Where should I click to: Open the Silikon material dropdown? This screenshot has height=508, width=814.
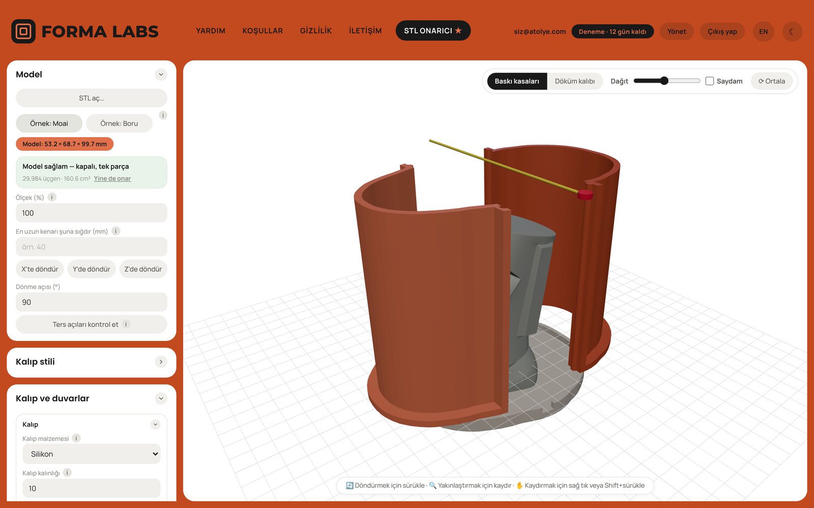[x=92, y=454]
